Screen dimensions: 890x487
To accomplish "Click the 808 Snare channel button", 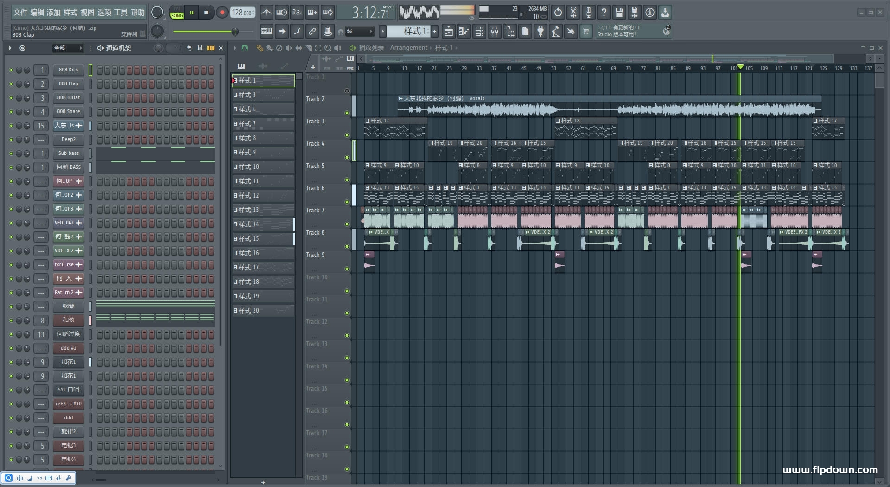I will coord(68,112).
